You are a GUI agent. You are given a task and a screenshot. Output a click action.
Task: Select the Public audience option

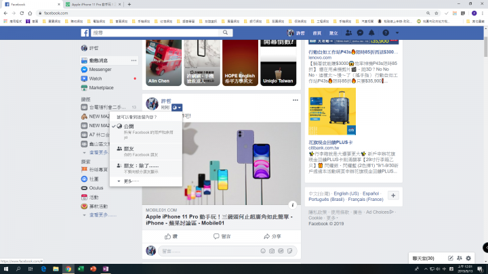(x=146, y=131)
